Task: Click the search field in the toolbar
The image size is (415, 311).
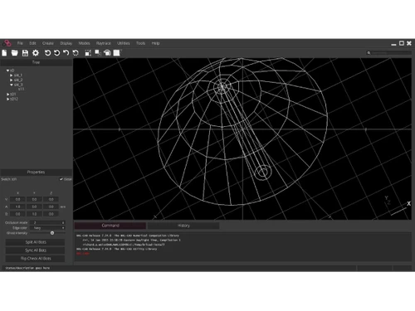Action: point(389,53)
